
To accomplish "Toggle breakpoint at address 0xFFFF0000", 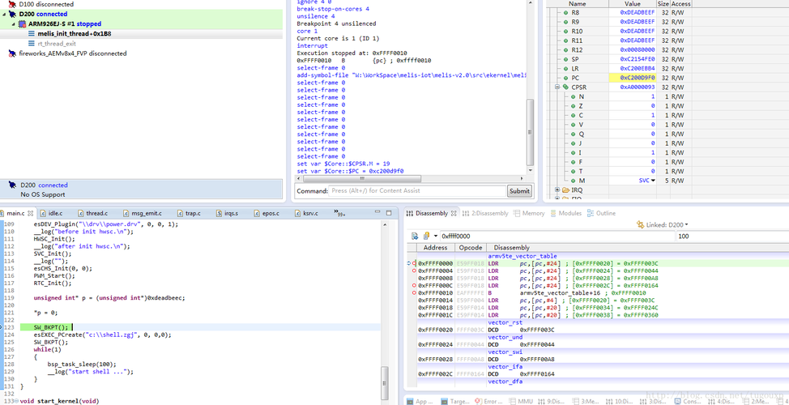I will click(x=414, y=263).
